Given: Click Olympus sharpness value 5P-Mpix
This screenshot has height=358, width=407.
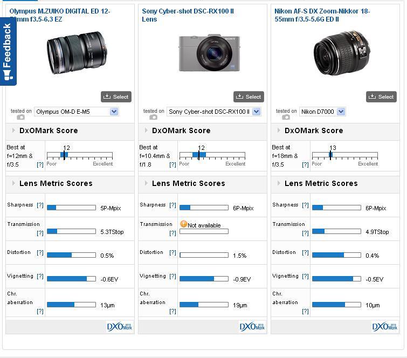Looking at the screenshot, I should click(x=111, y=208).
